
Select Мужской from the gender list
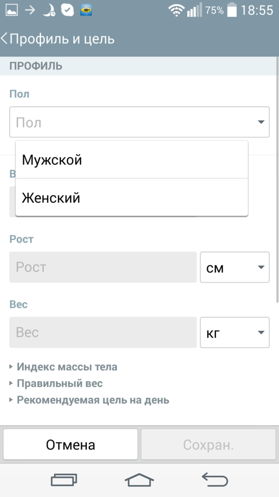(x=132, y=160)
